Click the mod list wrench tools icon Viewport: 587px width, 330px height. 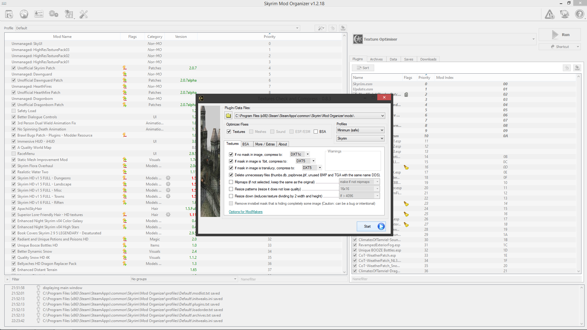click(x=320, y=28)
